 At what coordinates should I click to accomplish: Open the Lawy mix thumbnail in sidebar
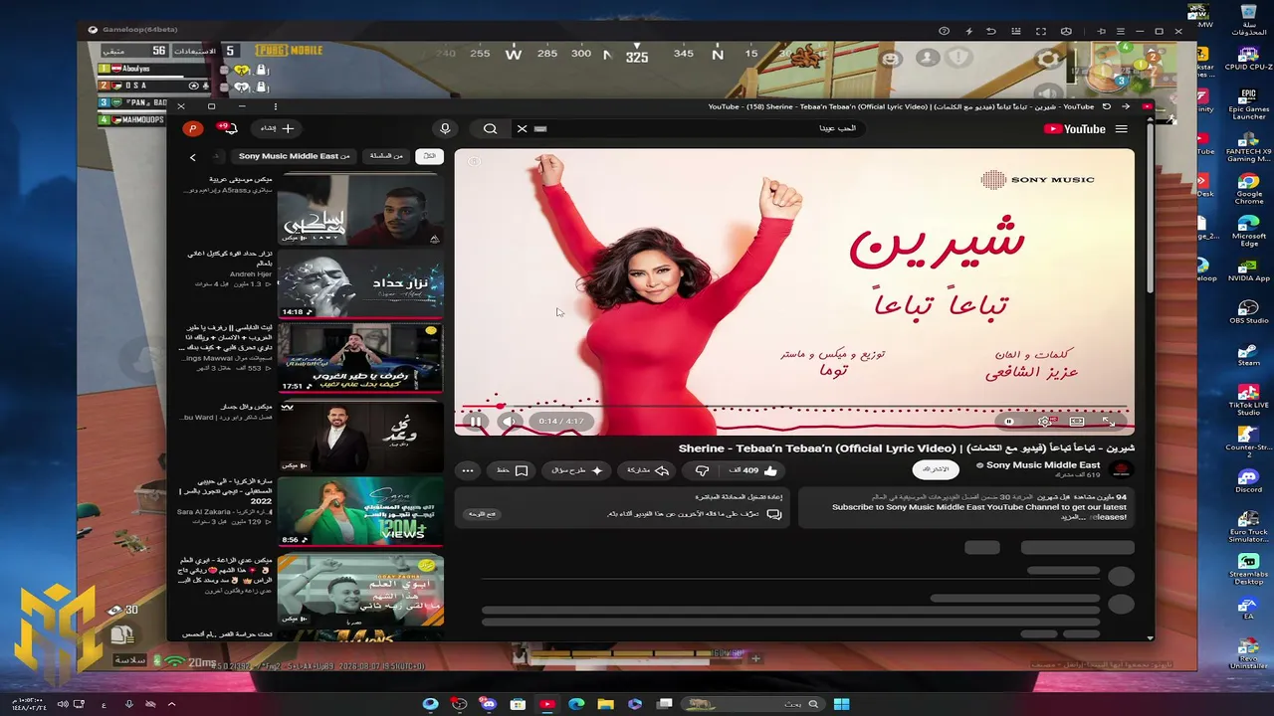360,210
